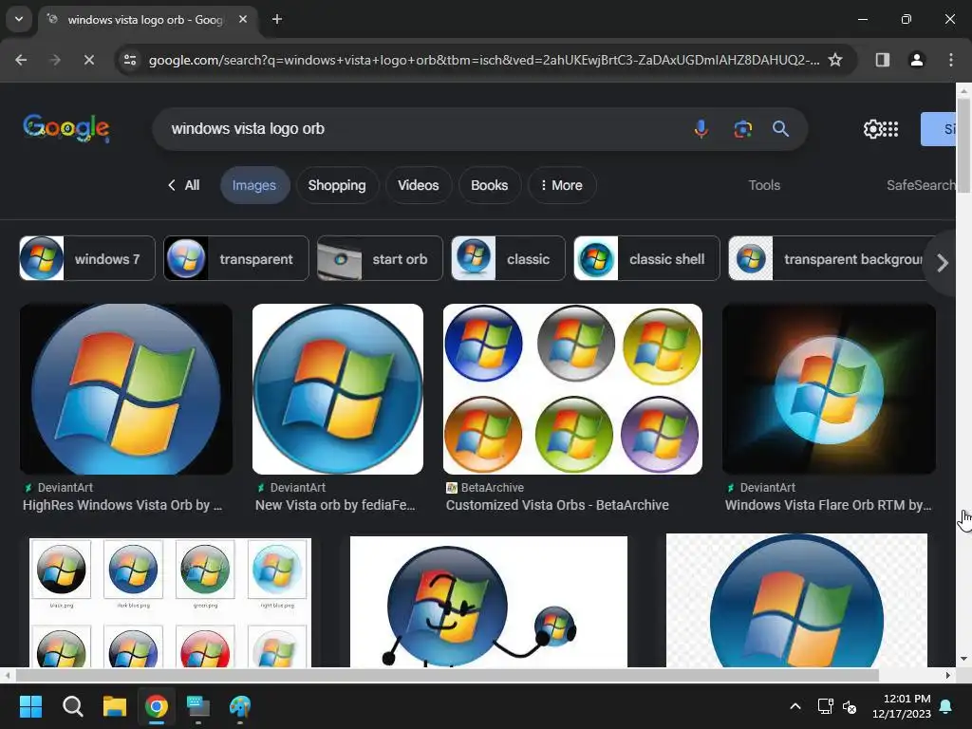The width and height of the screenshot is (972, 729).
Task: Click New Vista orb by fediaFe title
Action: [x=335, y=505]
